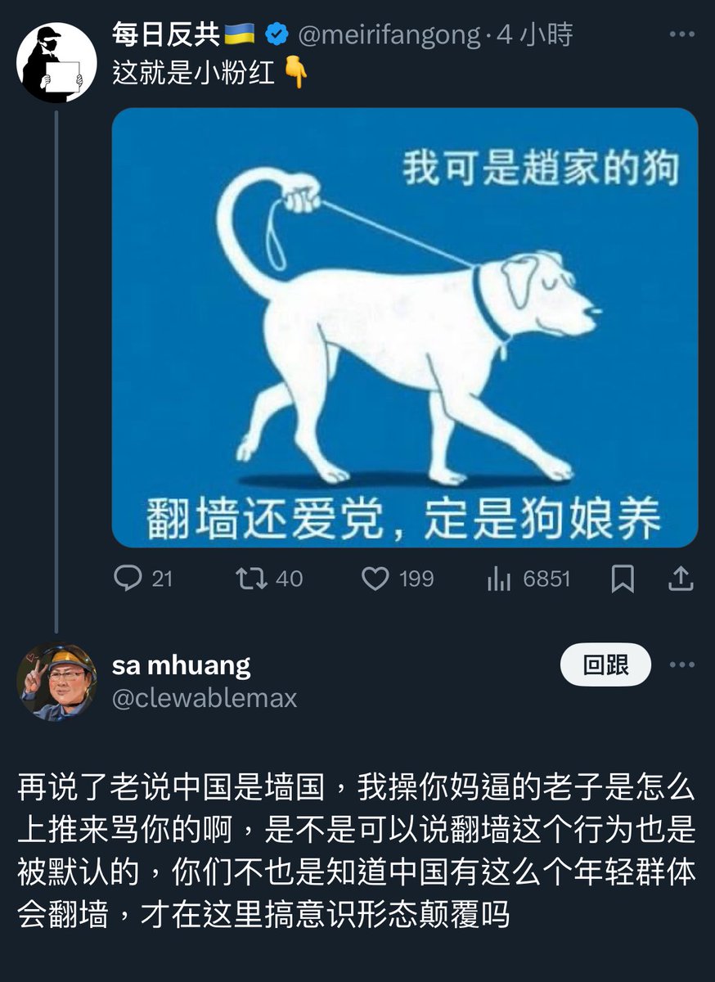
Task: Select the reply text starting 再说了
Action: pyautogui.click(x=356, y=850)
